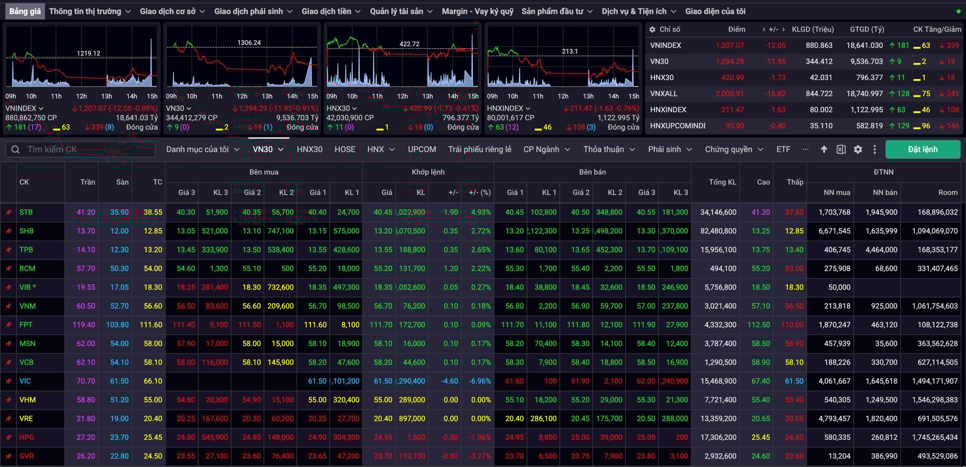The width and height of the screenshot is (966, 467).
Task: Click the Excel export icon in toolbar
Action: coord(841,149)
